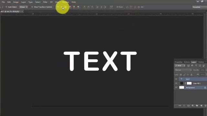Image resolution: width=207 pixels, height=116 pixels.
Task: Open the Essentials workspace dropdown
Action: tap(200, 7)
